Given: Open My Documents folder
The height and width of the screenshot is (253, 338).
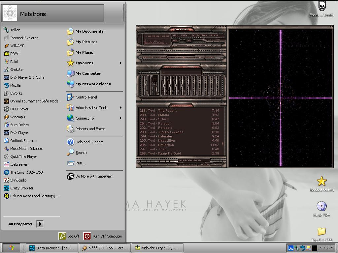Looking at the screenshot, I should (85, 31).
